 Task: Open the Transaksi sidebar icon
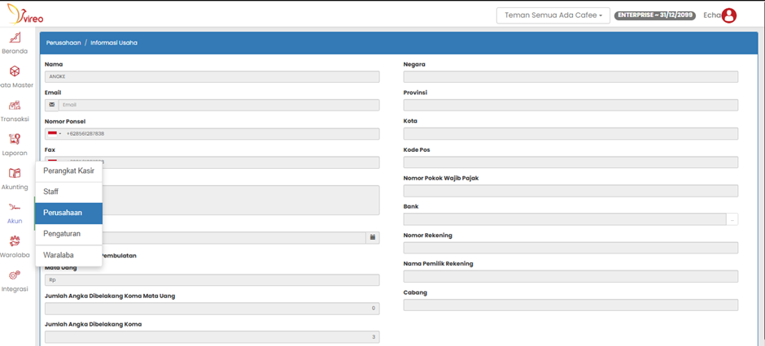click(x=15, y=106)
